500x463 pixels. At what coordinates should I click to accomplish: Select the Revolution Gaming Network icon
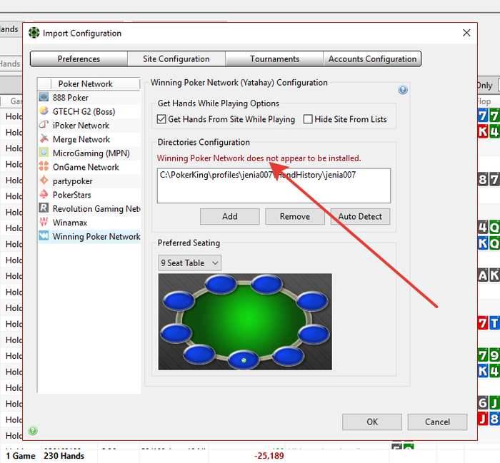pos(44,208)
